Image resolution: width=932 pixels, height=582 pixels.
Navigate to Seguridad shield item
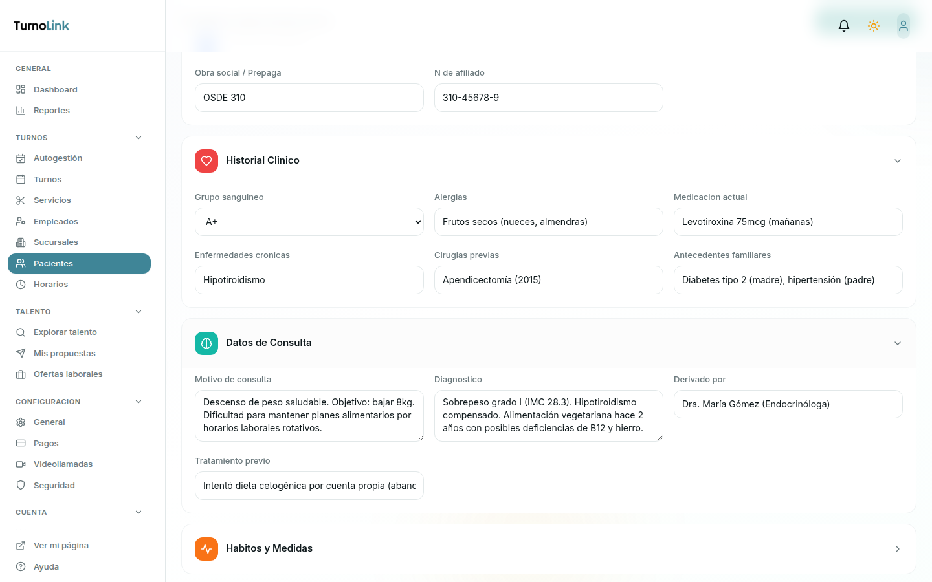54,486
